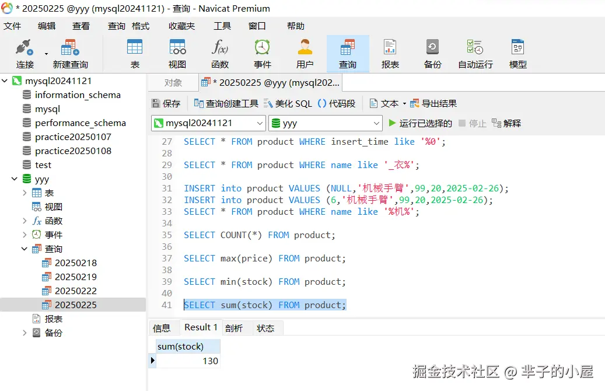Open the 工具 menu

(x=222, y=26)
